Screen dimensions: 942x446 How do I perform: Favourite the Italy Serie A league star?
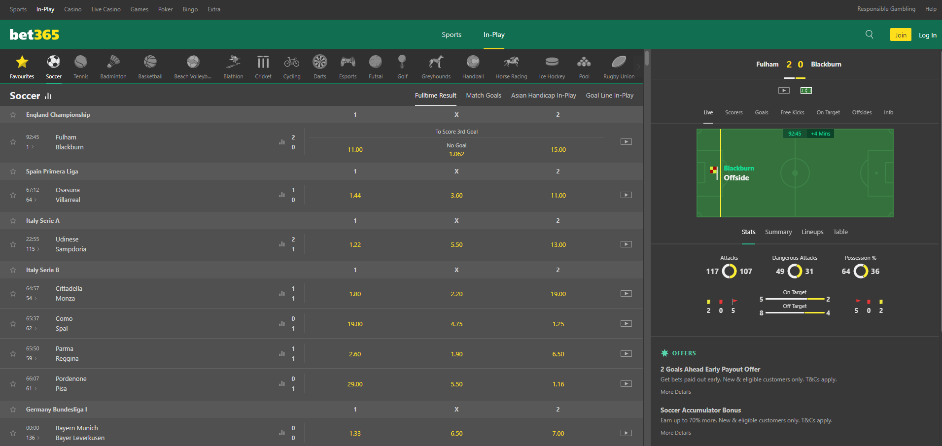tap(13, 221)
